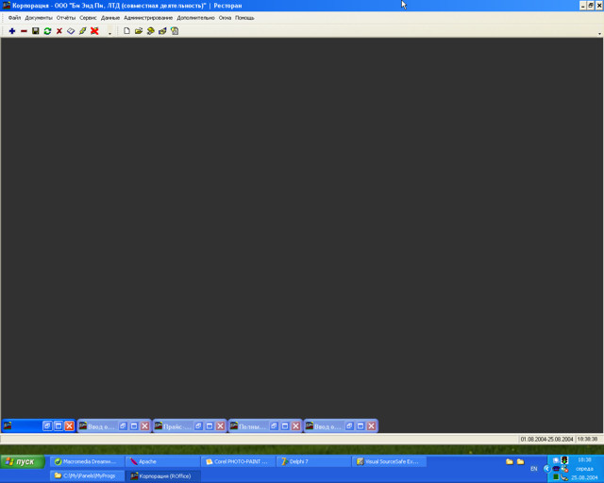
Task: Open the Администрирование menu
Action: tap(148, 18)
